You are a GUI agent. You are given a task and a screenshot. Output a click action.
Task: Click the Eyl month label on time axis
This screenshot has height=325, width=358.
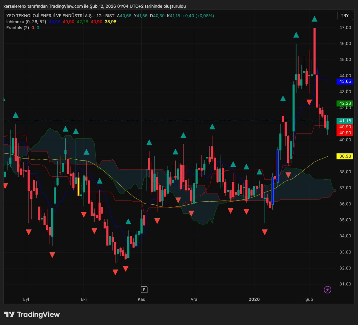pos(27,299)
